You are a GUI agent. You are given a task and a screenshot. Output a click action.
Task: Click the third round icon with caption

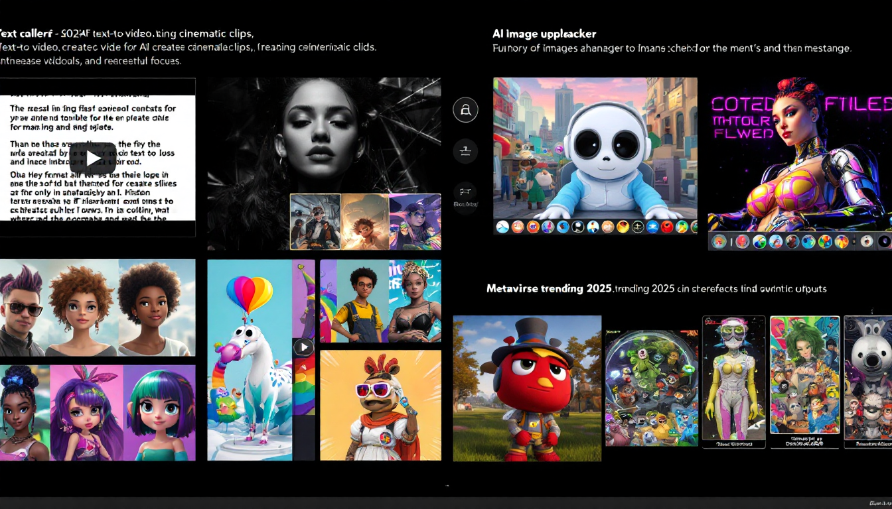[465, 194]
